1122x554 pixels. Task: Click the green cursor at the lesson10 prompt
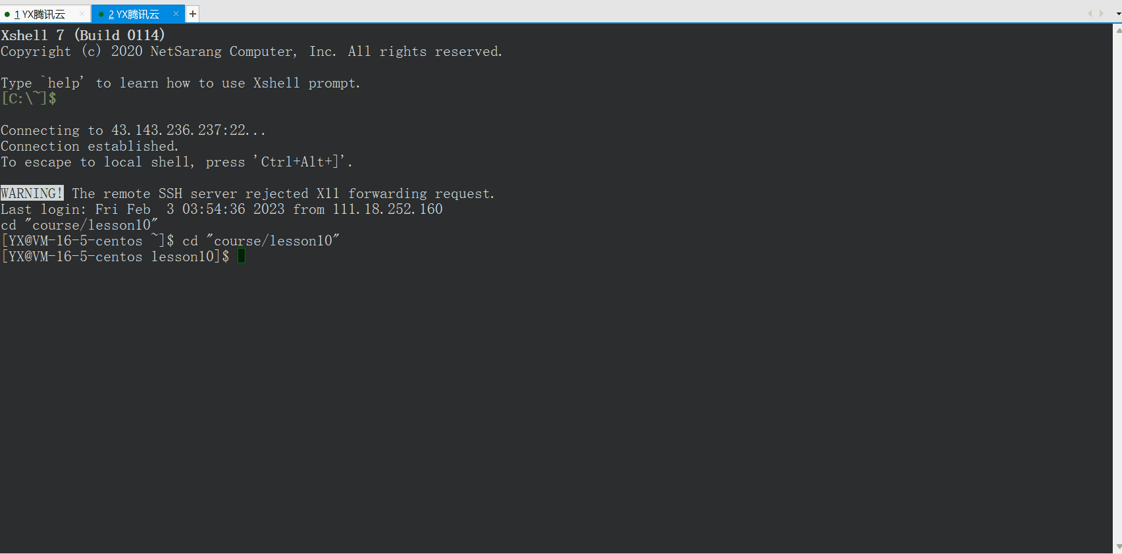tap(242, 256)
